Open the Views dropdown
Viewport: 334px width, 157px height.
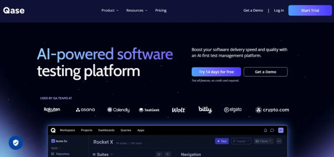[x=264, y=141]
